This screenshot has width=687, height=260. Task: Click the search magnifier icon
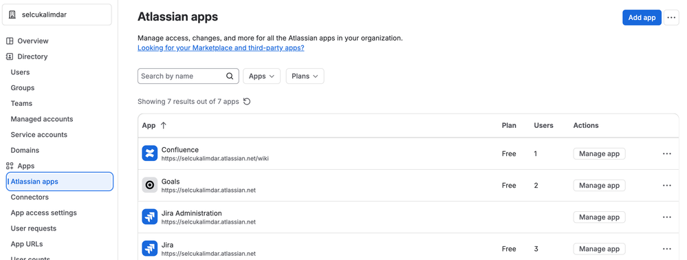pyautogui.click(x=230, y=76)
